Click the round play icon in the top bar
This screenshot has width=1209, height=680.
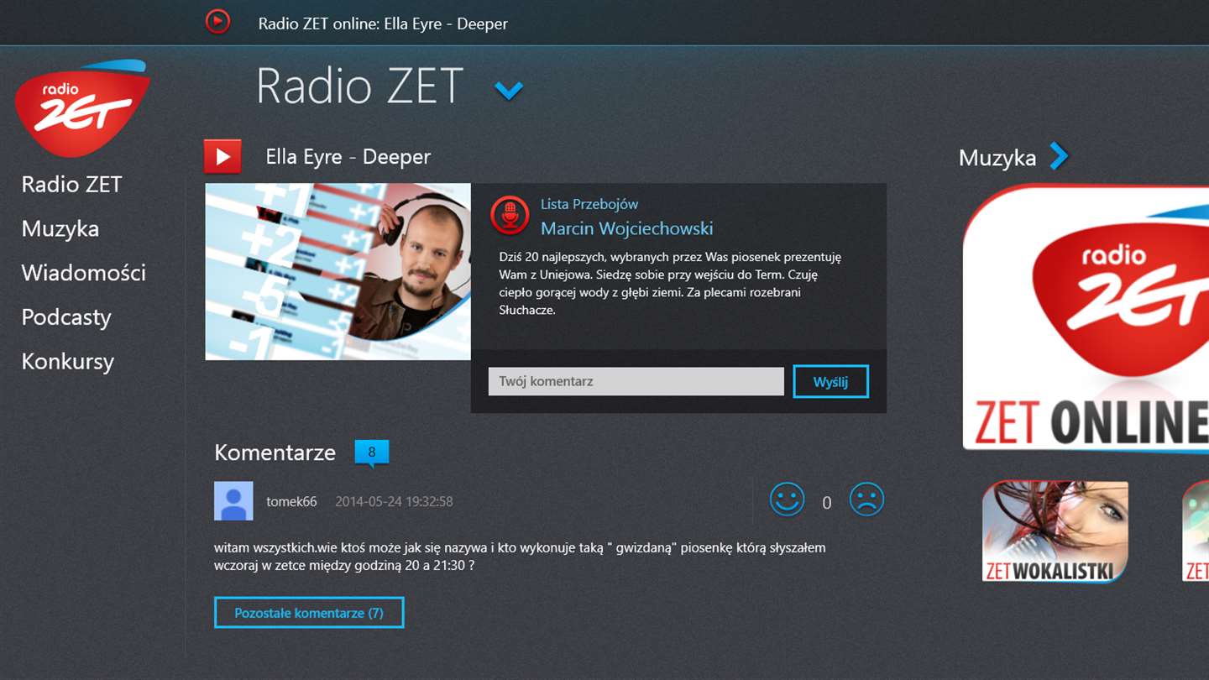[x=217, y=21]
